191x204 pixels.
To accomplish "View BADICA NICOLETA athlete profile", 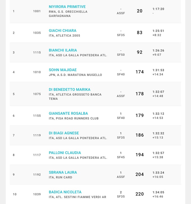I will click(65, 192).
